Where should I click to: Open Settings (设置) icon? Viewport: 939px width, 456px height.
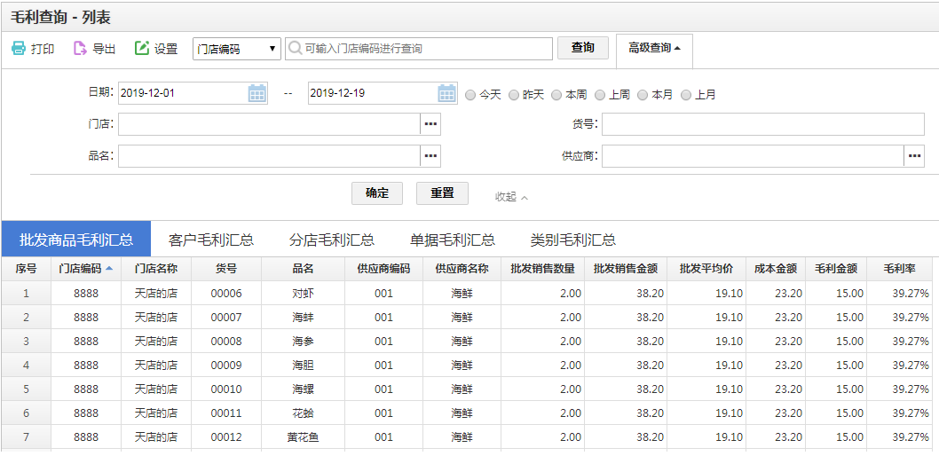(142, 49)
